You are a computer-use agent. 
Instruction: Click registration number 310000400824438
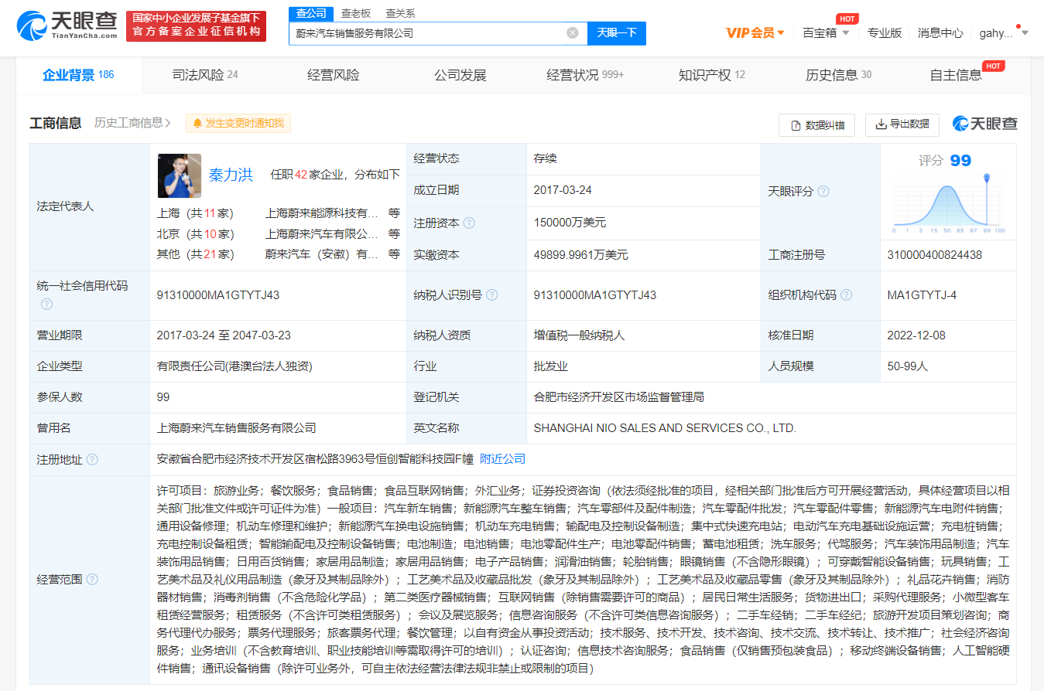tap(935, 254)
